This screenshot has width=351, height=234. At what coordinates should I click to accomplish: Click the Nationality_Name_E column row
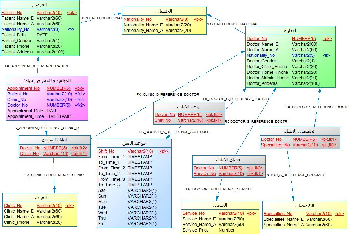(157, 25)
